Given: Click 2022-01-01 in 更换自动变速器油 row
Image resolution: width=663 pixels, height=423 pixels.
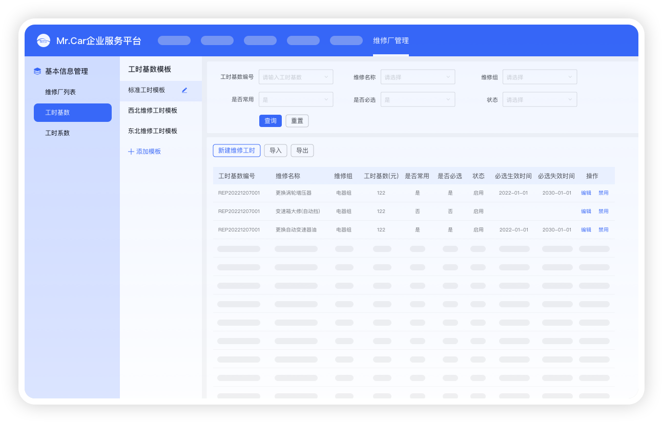Looking at the screenshot, I should click(514, 230).
